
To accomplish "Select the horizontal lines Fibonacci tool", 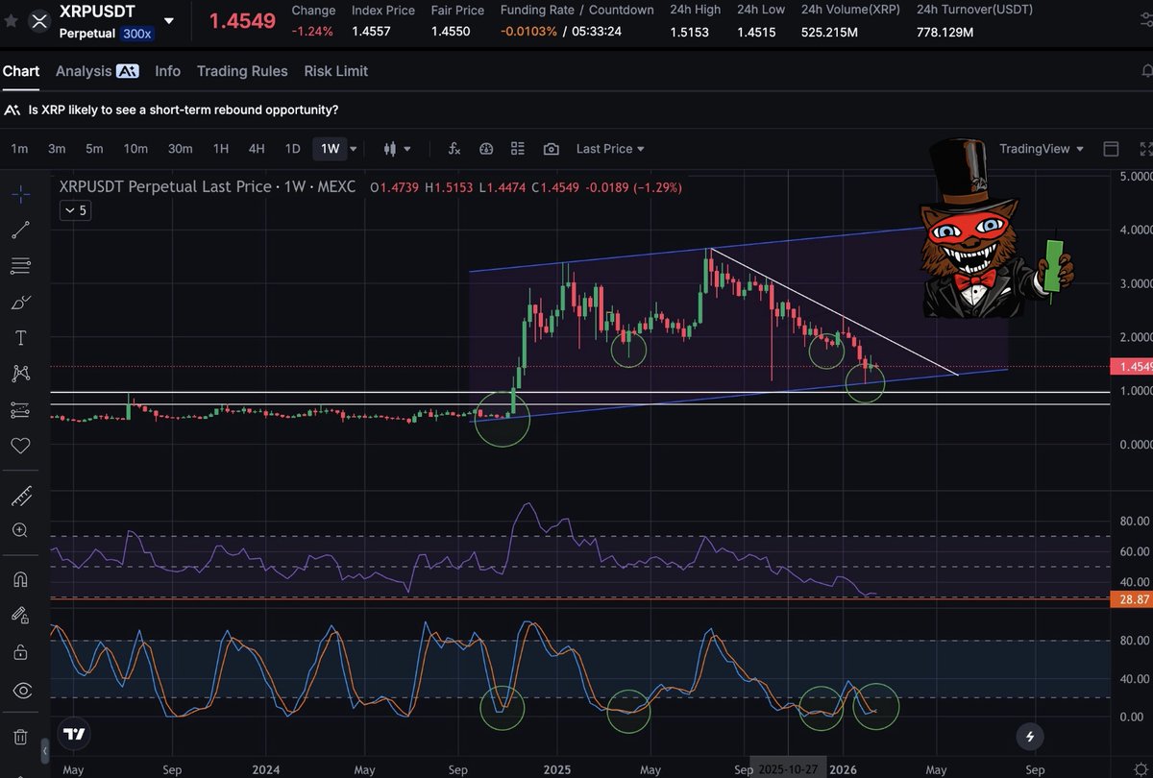I will (21, 266).
